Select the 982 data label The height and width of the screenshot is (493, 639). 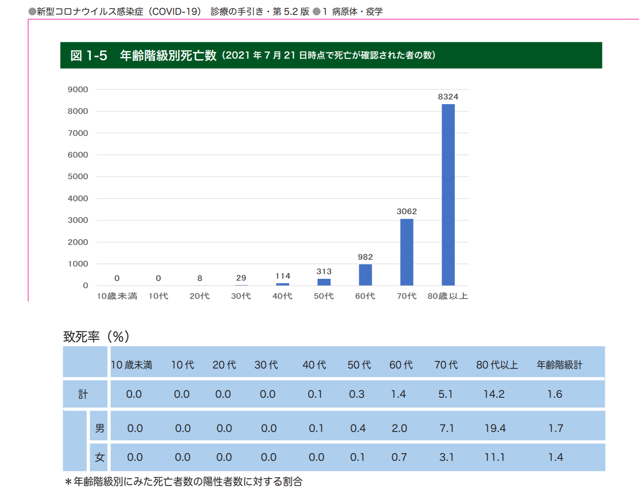coord(365,257)
